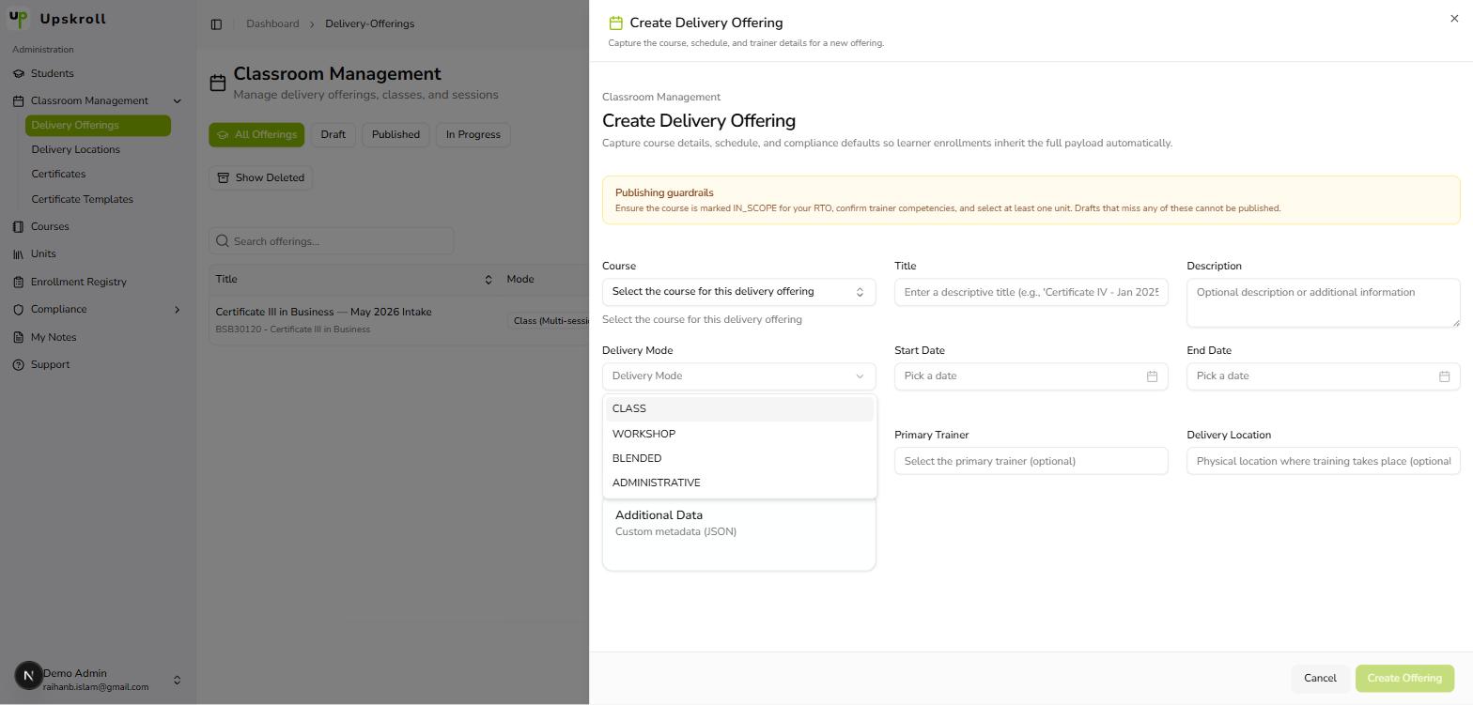Click the Delivery Mode dropdown
The image size is (1473, 705).
click(738, 376)
